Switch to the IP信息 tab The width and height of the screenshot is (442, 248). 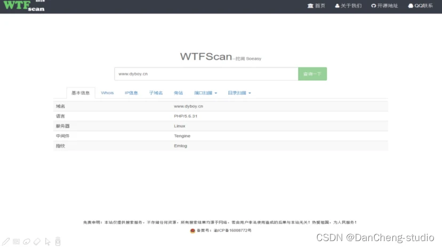coord(131,93)
